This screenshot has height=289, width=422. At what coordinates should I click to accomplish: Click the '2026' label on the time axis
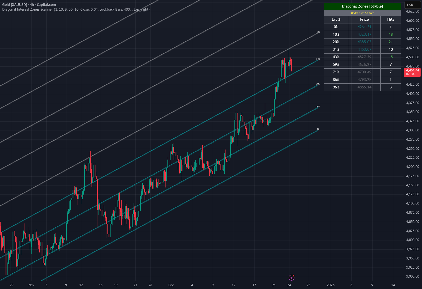(x=331, y=285)
